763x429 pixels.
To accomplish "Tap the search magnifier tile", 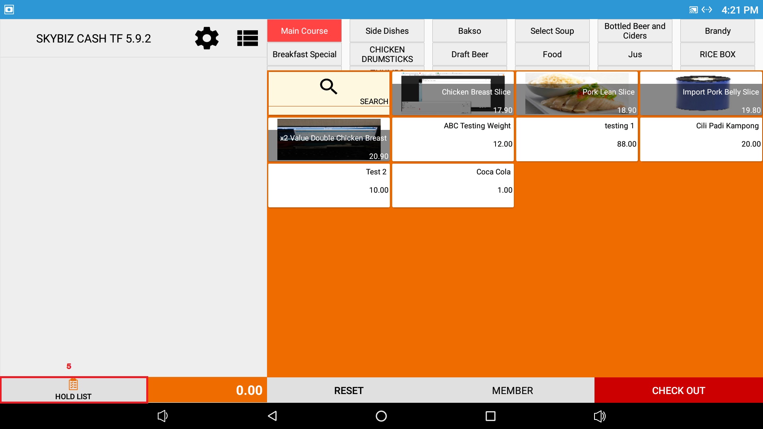I will click(x=329, y=93).
